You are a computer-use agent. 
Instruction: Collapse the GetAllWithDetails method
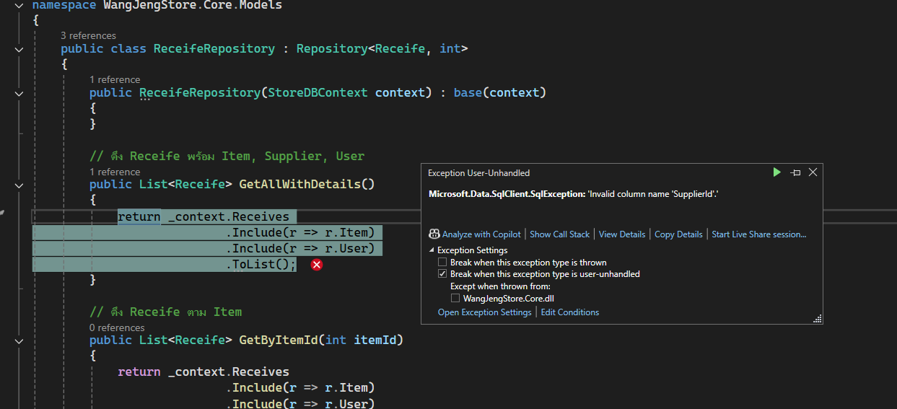(x=19, y=185)
